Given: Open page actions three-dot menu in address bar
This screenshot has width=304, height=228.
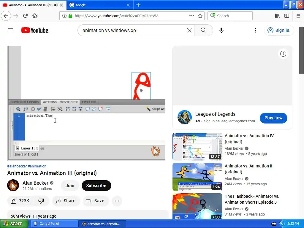Looking at the screenshot, I should (x=191, y=16).
